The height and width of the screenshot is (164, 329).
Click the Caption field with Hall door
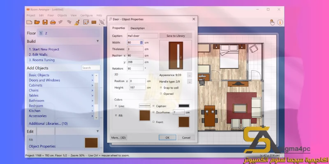(x=143, y=36)
